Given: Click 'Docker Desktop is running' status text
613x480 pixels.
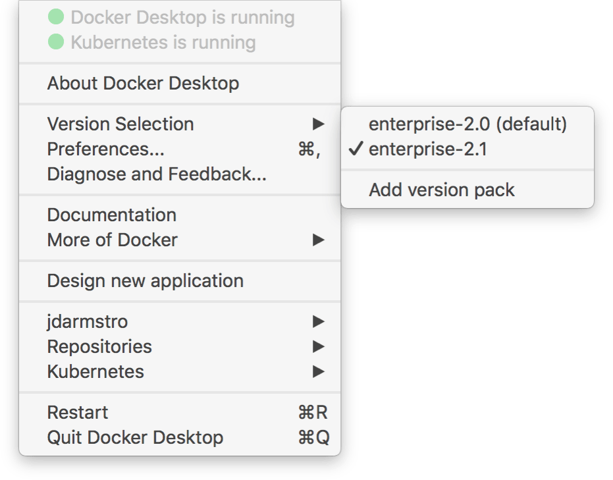Looking at the screenshot, I should pos(182,18).
